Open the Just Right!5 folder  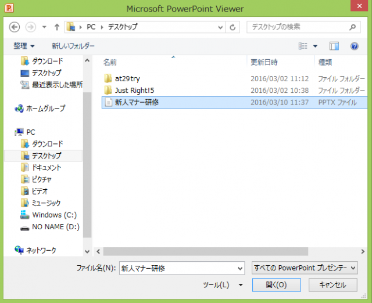point(134,90)
